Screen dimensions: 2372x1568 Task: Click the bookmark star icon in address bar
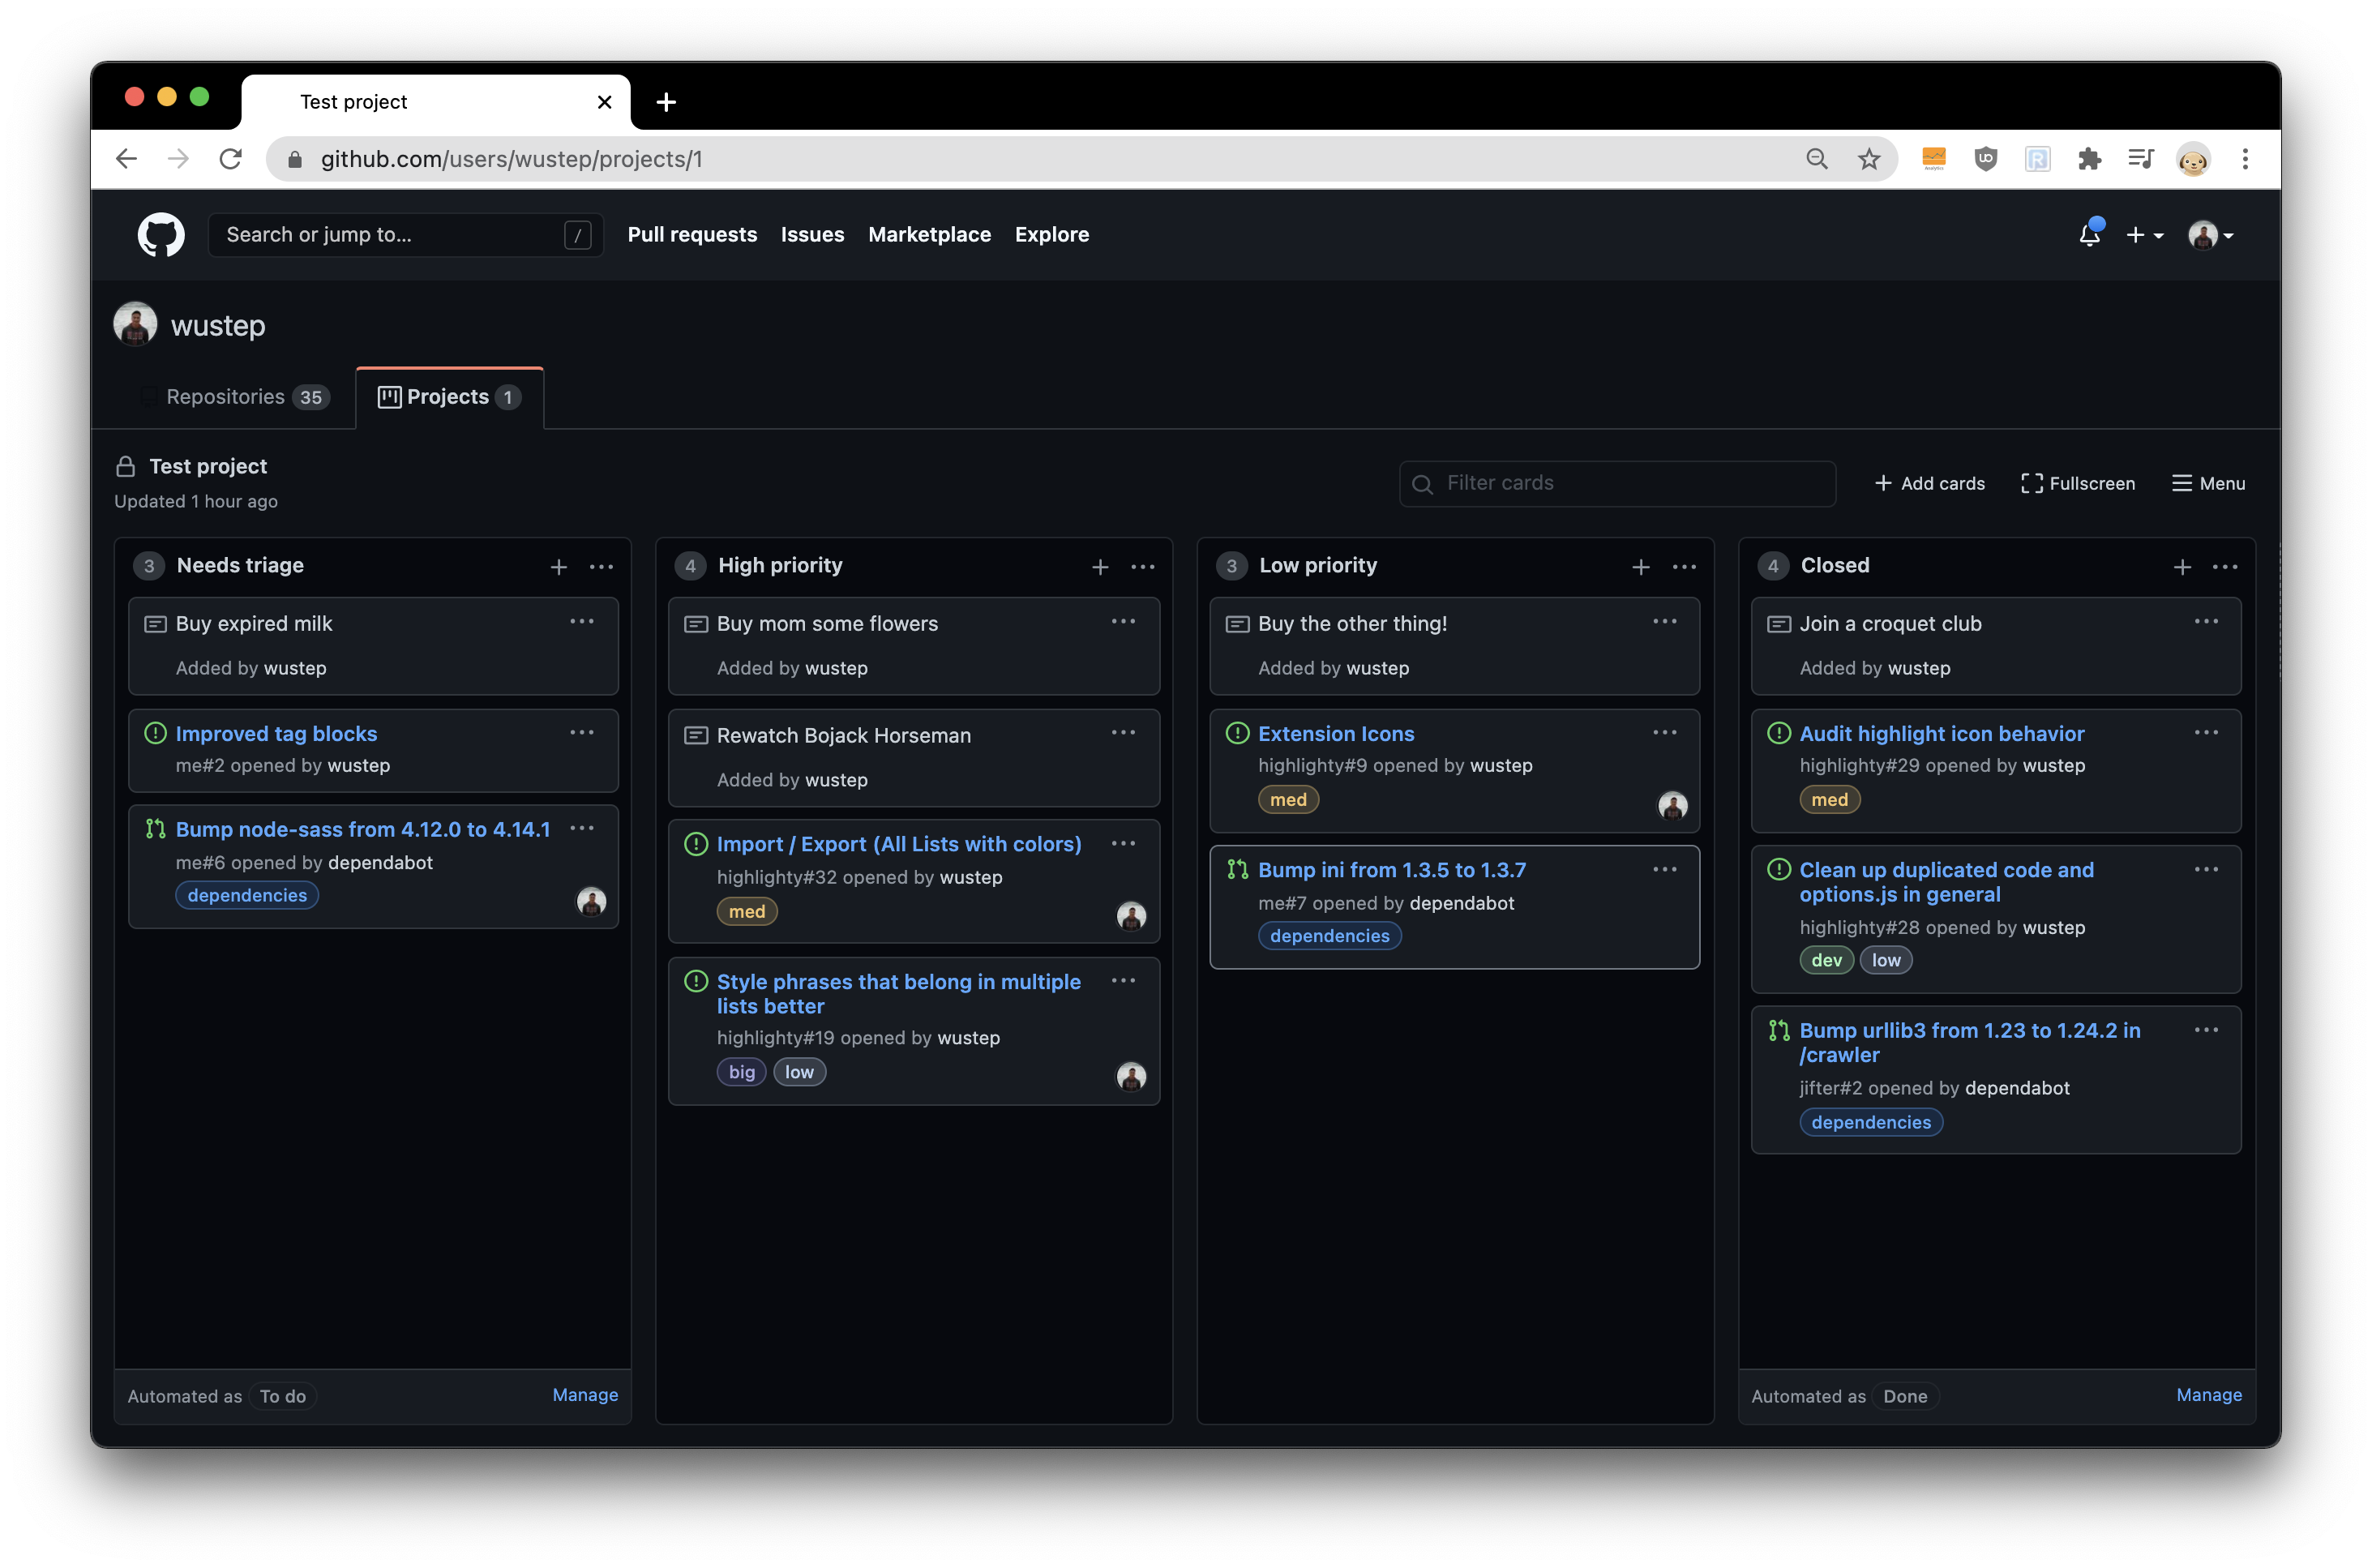pyautogui.click(x=1866, y=157)
